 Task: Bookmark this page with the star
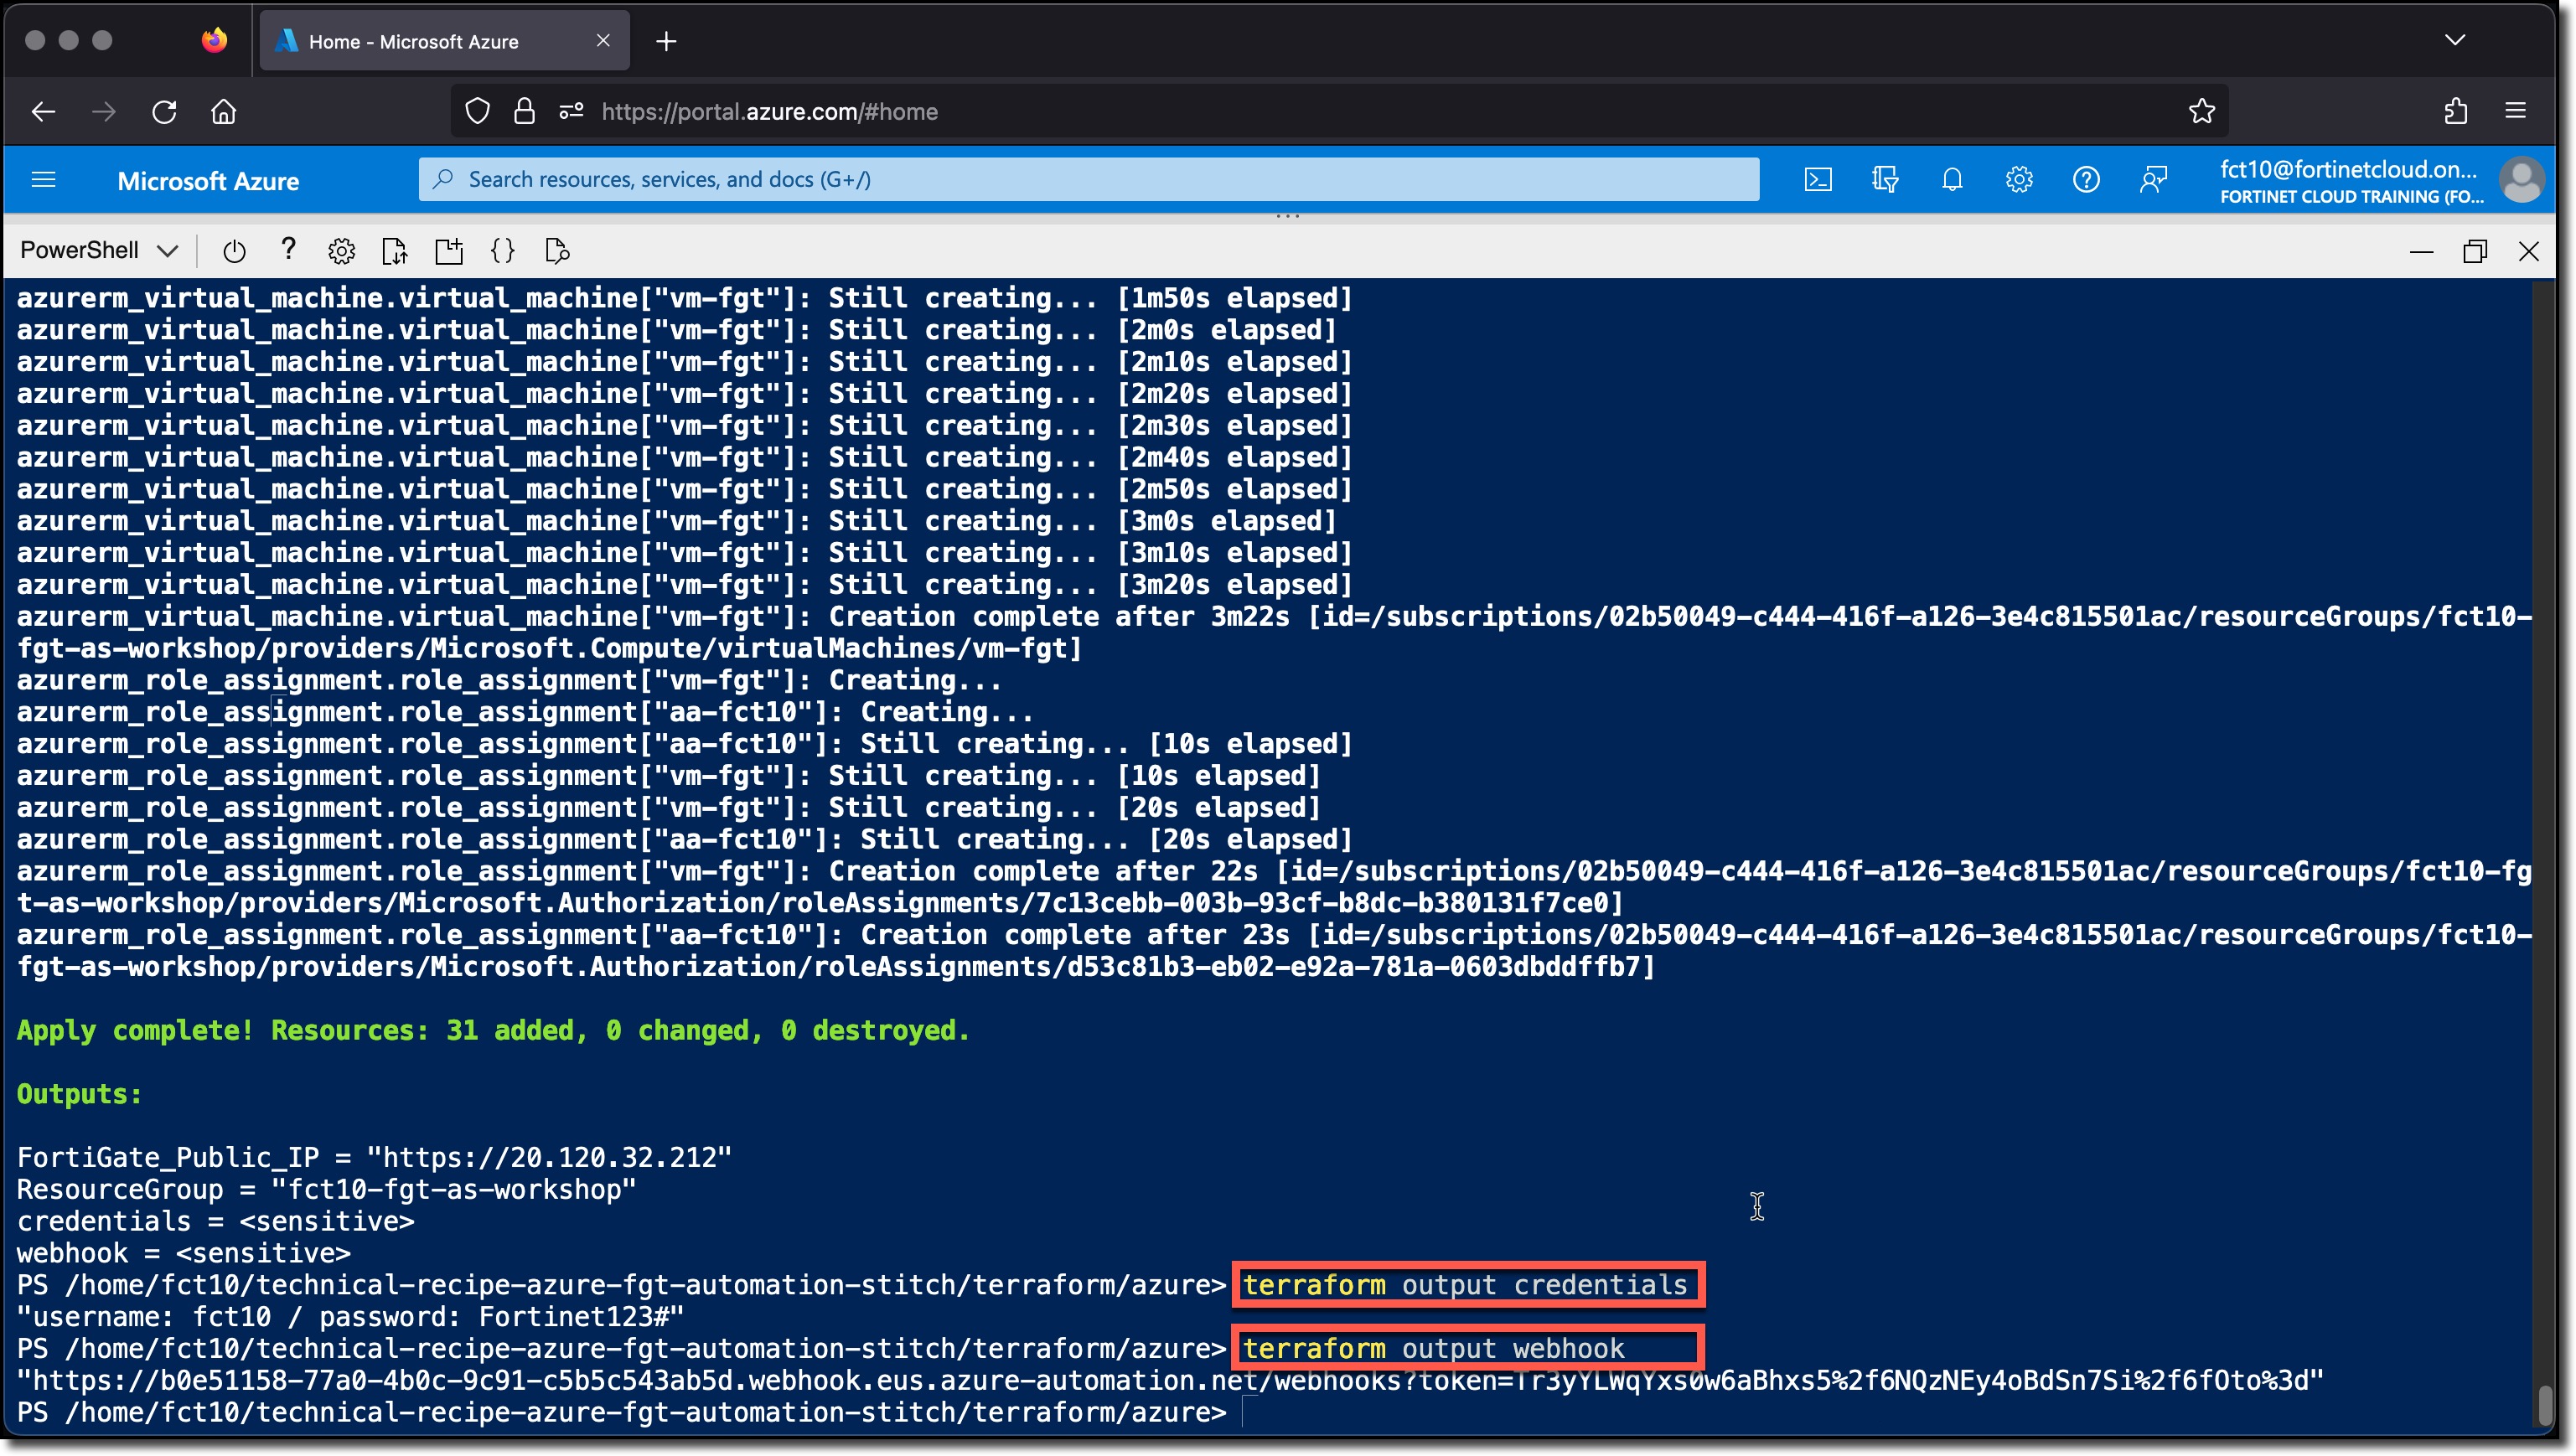2201,111
